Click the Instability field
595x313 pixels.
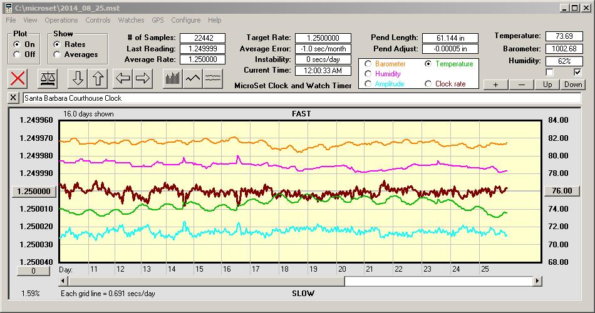(x=323, y=59)
